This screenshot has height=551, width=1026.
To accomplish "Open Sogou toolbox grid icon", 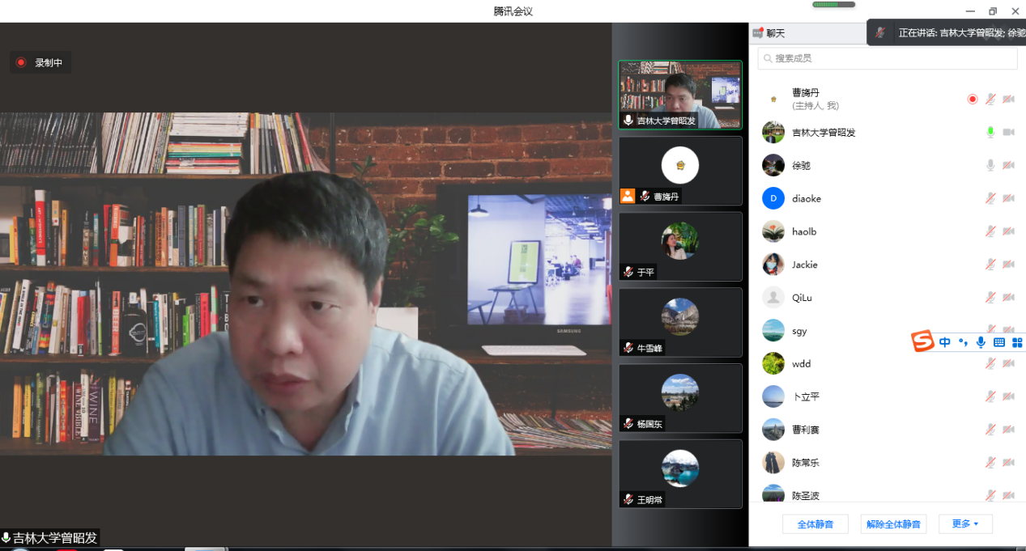I will 1017,342.
